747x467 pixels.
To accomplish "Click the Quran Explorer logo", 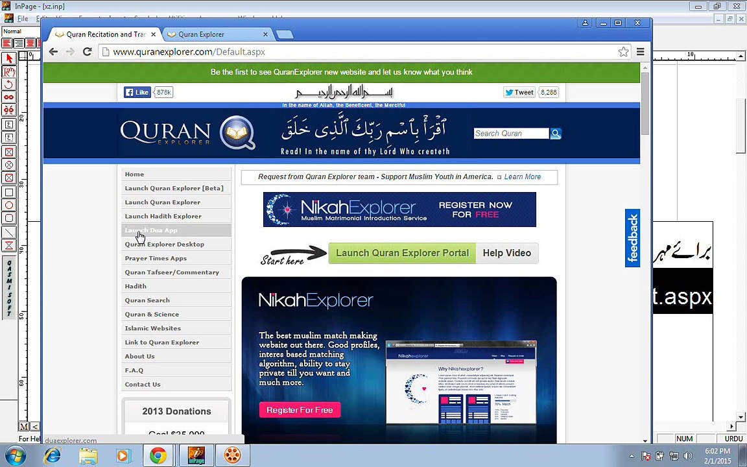I will 187,132.
